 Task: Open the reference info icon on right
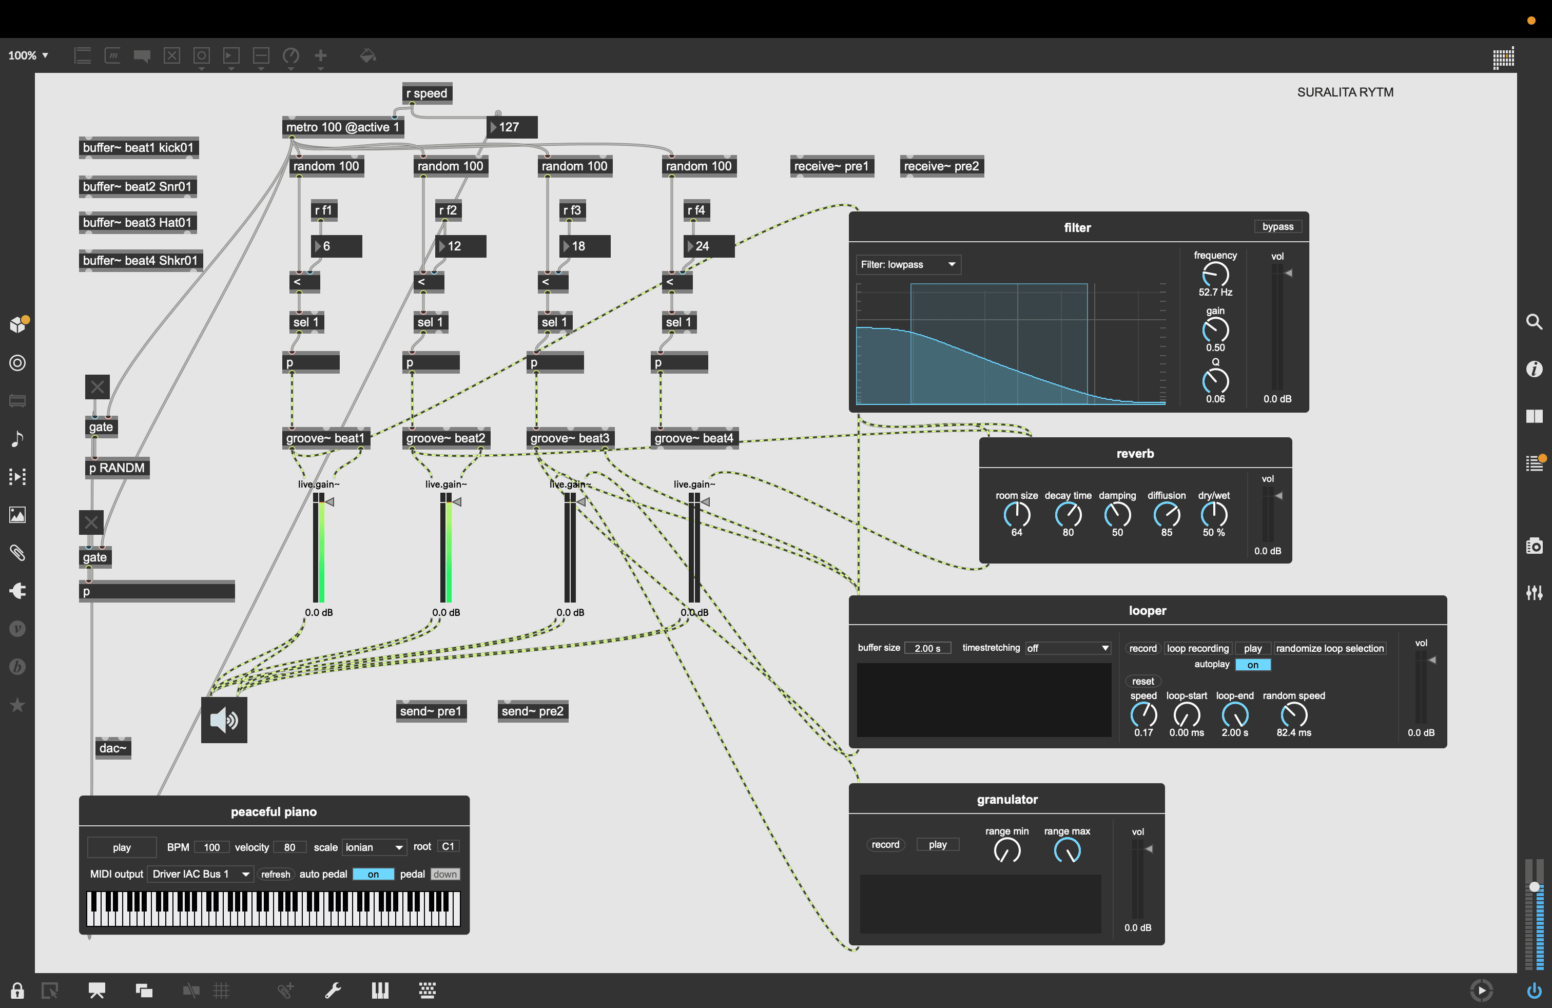pyautogui.click(x=1534, y=369)
